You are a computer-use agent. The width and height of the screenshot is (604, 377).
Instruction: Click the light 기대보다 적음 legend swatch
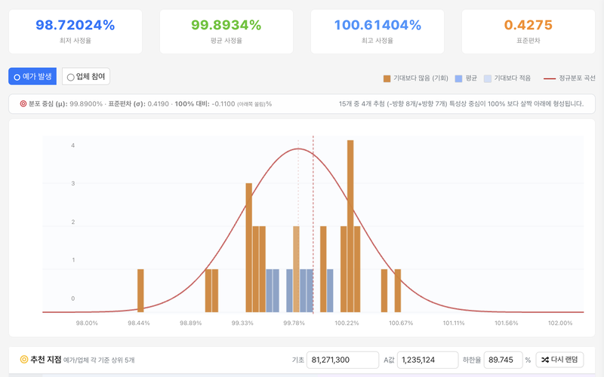point(487,78)
